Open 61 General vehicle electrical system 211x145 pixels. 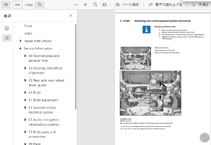42,110
